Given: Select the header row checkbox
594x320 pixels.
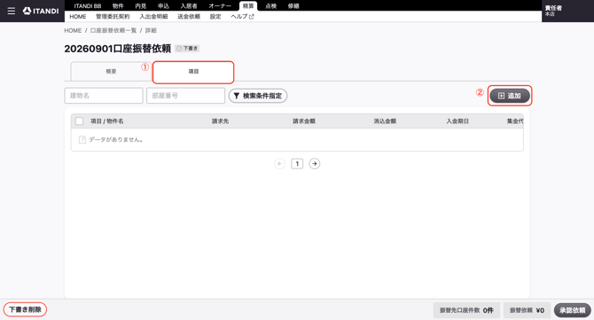Looking at the screenshot, I should click(79, 121).
